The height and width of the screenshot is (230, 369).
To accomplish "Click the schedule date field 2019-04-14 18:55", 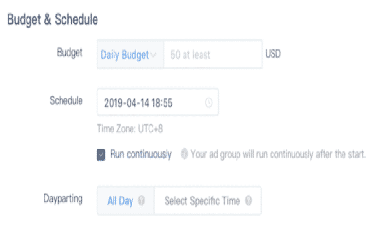I will [147, 103].
